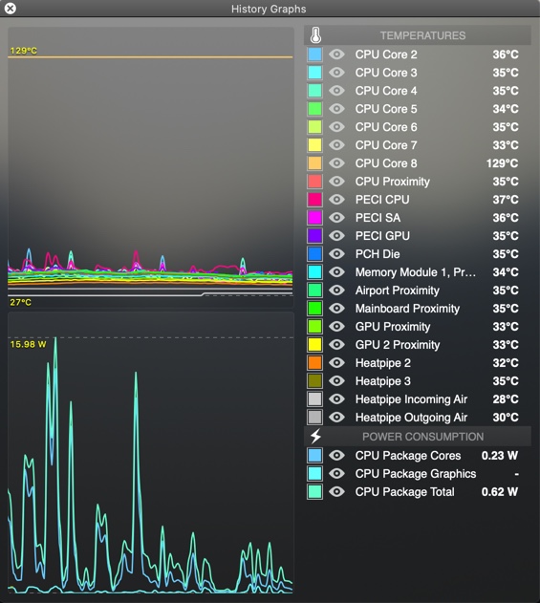Hide CPU Core 7 from graph

click(x=336, y=145)
